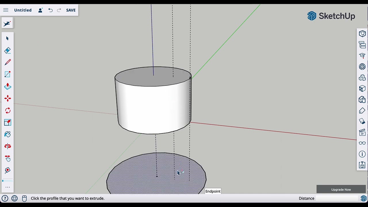Click the add user share icon
The height and width of the screenshot is (207, 368).
(41, 10)
